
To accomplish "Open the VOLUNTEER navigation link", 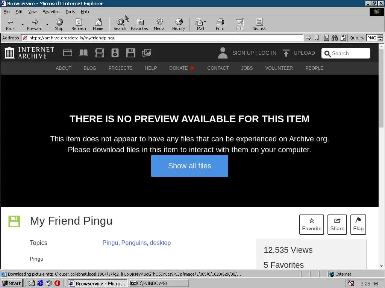I will (x=279, y=68).
